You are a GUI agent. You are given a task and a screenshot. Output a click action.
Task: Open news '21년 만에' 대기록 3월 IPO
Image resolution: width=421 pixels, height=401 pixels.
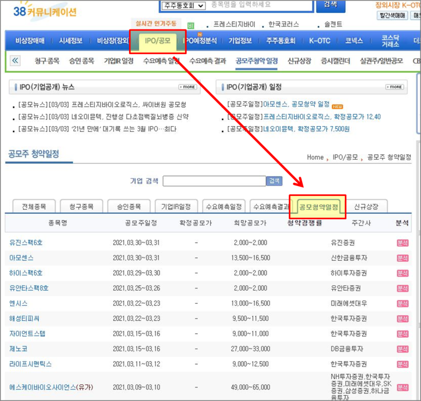[97, 129]
